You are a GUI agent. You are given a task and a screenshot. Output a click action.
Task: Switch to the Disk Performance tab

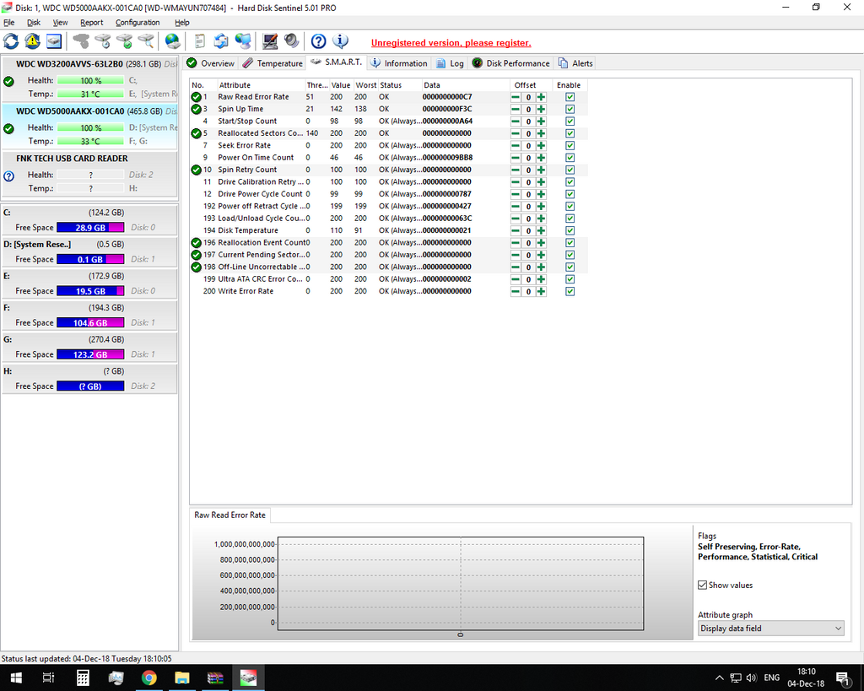point(510,63)
